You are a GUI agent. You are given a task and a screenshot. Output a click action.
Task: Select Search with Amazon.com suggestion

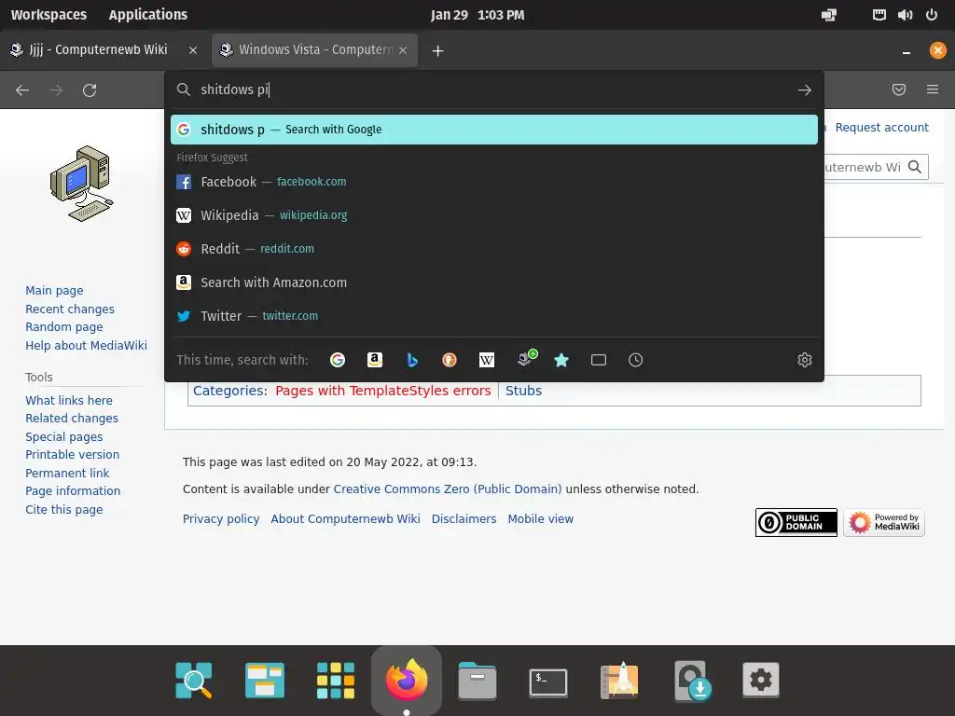(x=494, y=282)
